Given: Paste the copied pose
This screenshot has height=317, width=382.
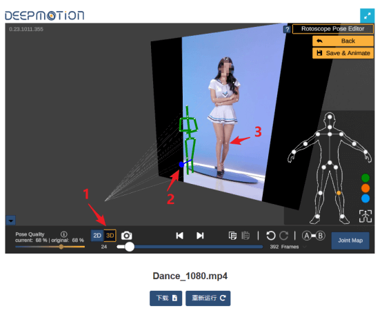Looking at the screenshot, I should [x=245, y=236].
